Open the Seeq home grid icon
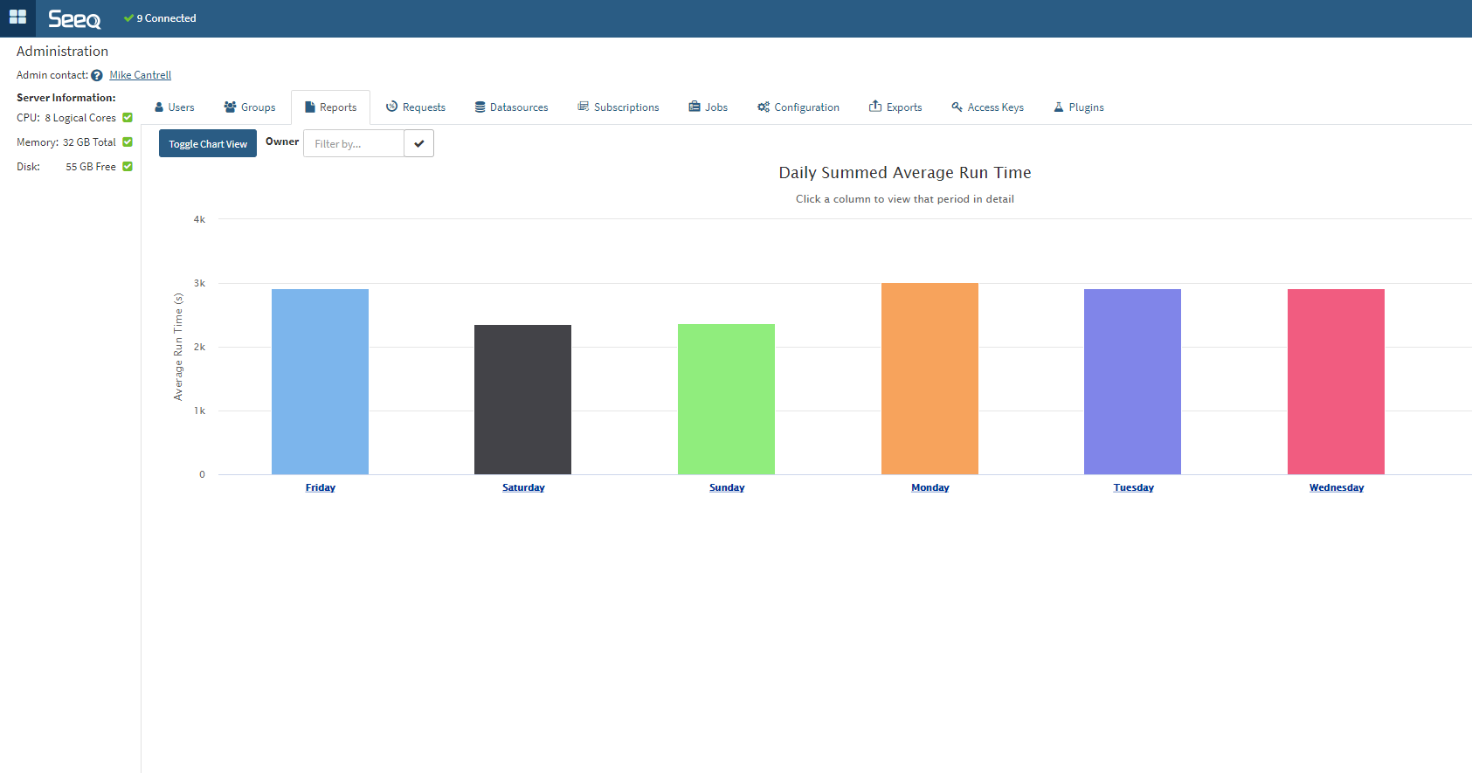 [x=17, y=17]
